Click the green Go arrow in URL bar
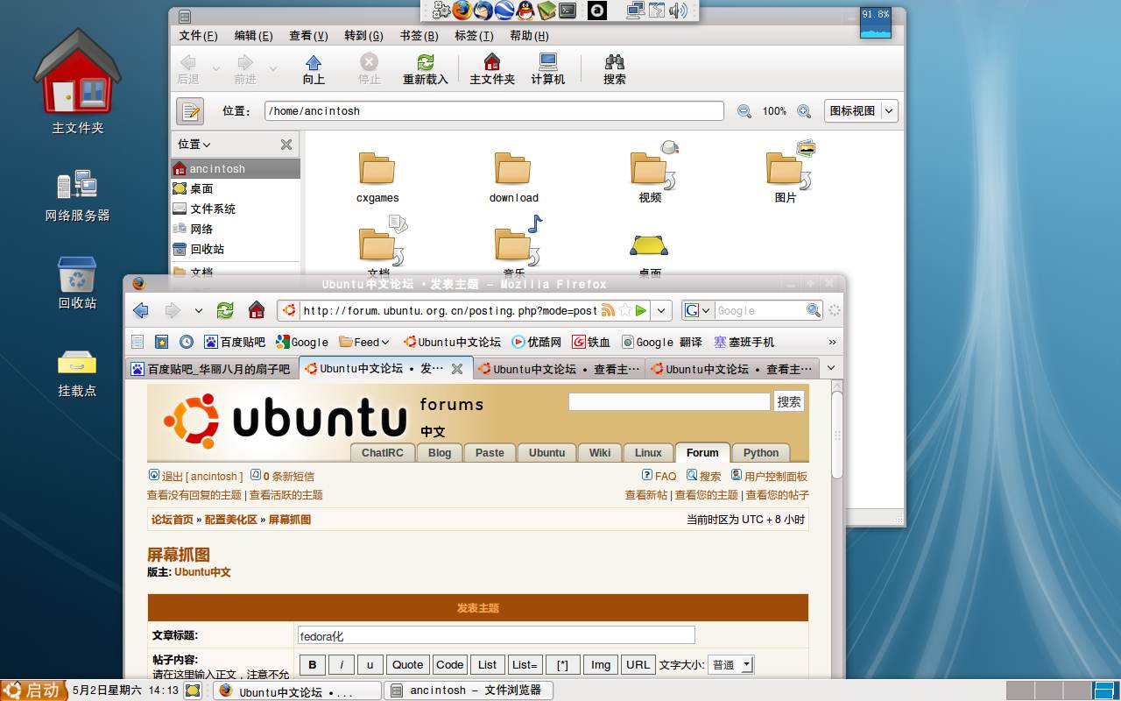Viewport: 1121px width, 701px height. (641, 310)
